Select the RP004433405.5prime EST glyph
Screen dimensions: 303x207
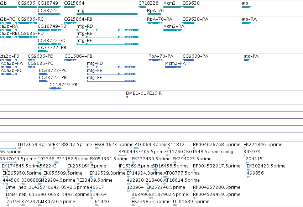click(x=122, y=155)
